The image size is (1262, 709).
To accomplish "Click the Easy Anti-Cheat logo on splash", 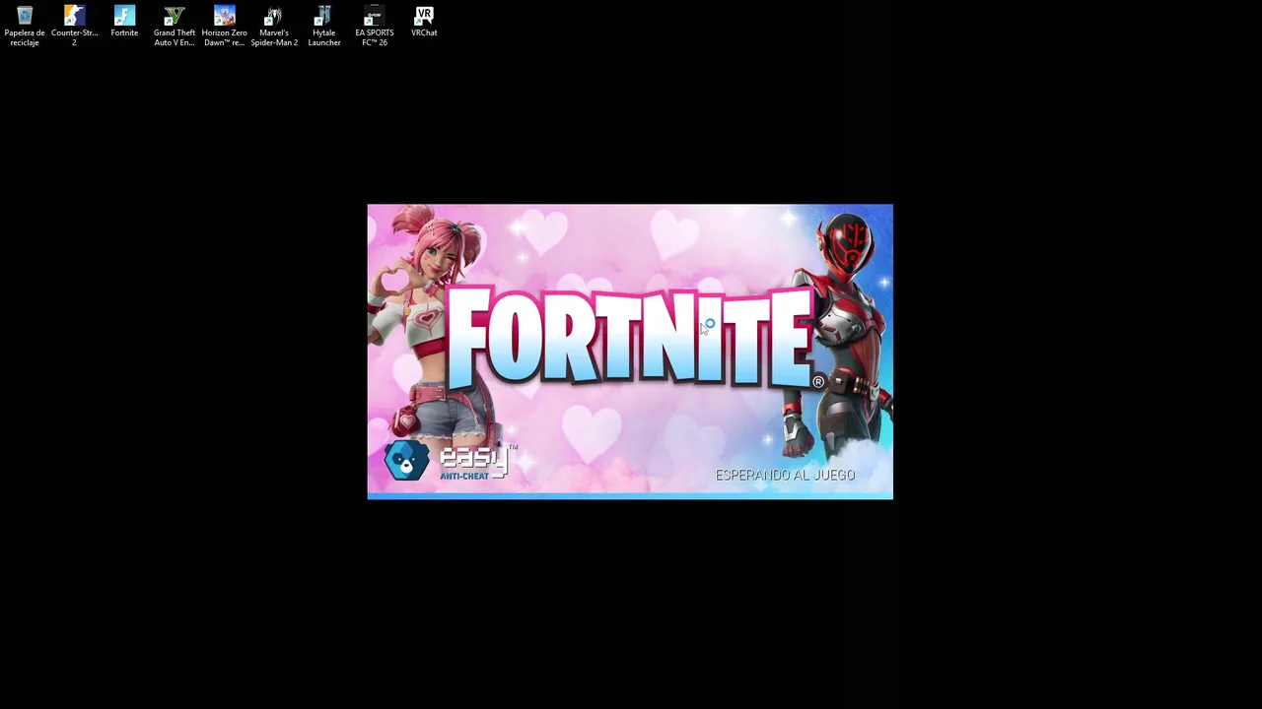I will coord(449,461).
